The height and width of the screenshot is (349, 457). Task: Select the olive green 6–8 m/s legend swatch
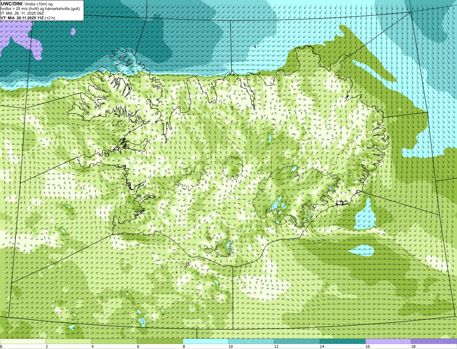160,341
